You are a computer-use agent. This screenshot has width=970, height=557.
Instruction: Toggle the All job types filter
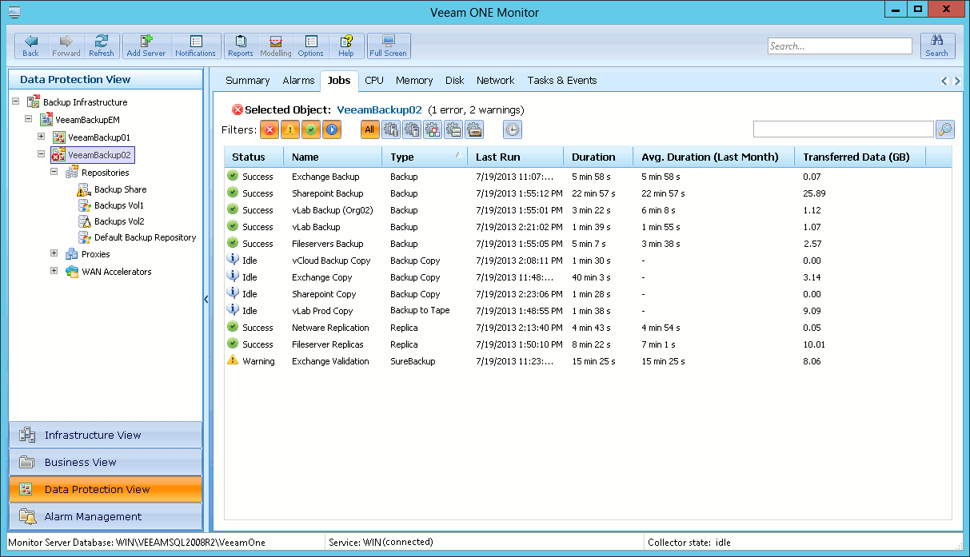click(x=369, y=129)
